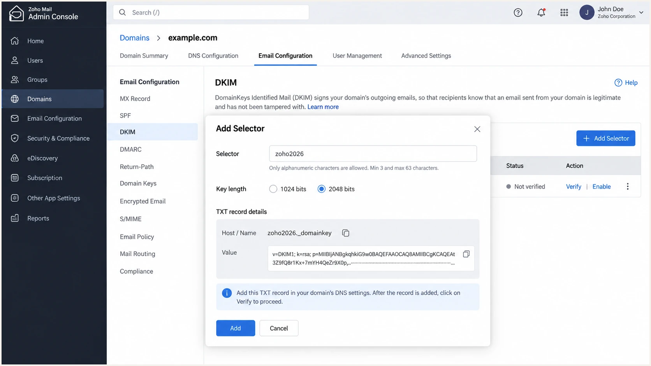Click the Add button in dialog
This screenshot has width=651, height=366.
pyautogui.click(x=236, y=328)
